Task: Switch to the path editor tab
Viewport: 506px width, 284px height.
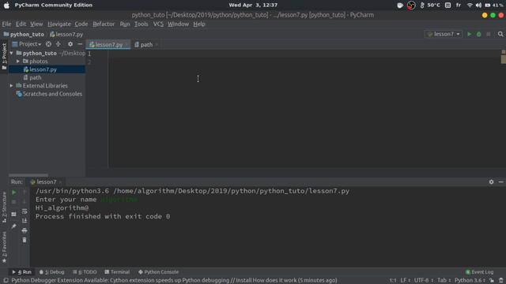Action: pyautogui.click(x=145, y=45)
